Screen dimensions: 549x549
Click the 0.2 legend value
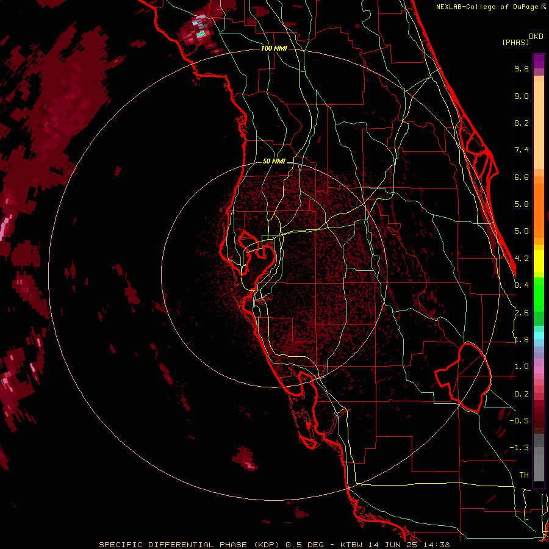tap(522, 394)
